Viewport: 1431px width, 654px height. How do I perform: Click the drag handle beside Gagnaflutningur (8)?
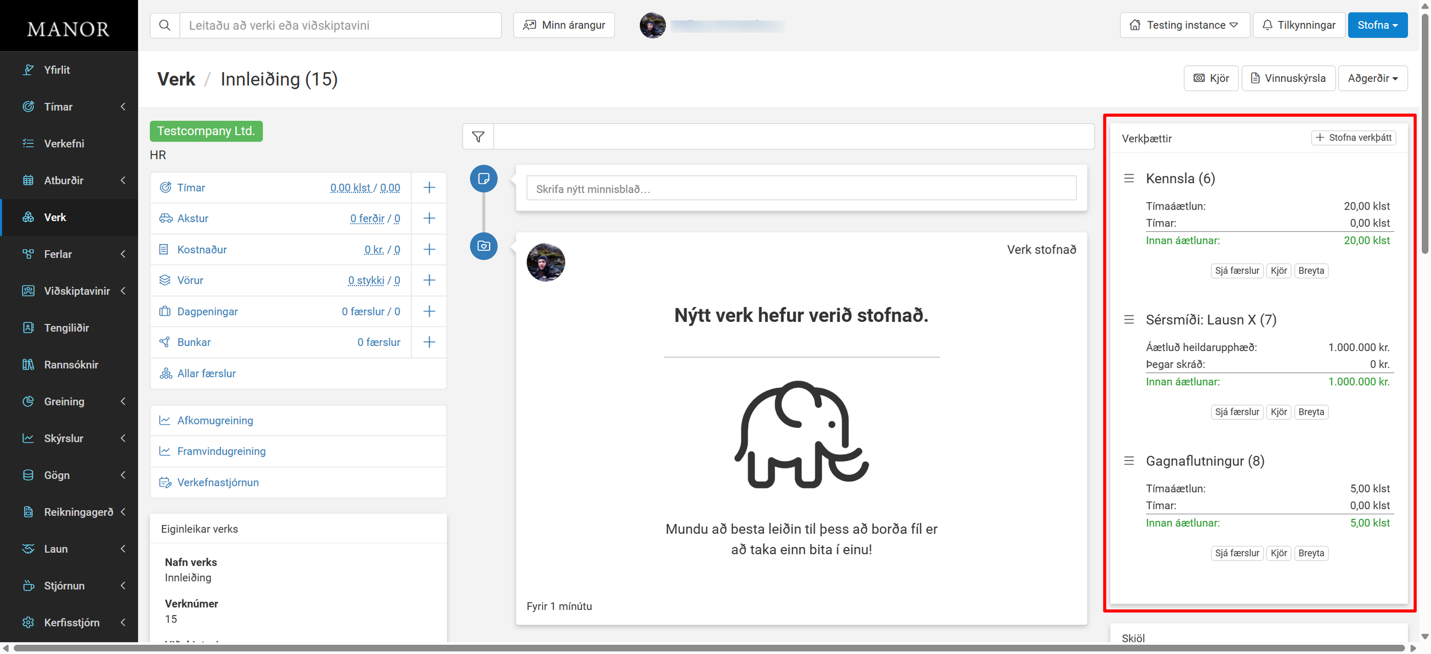click(1129, 461)
